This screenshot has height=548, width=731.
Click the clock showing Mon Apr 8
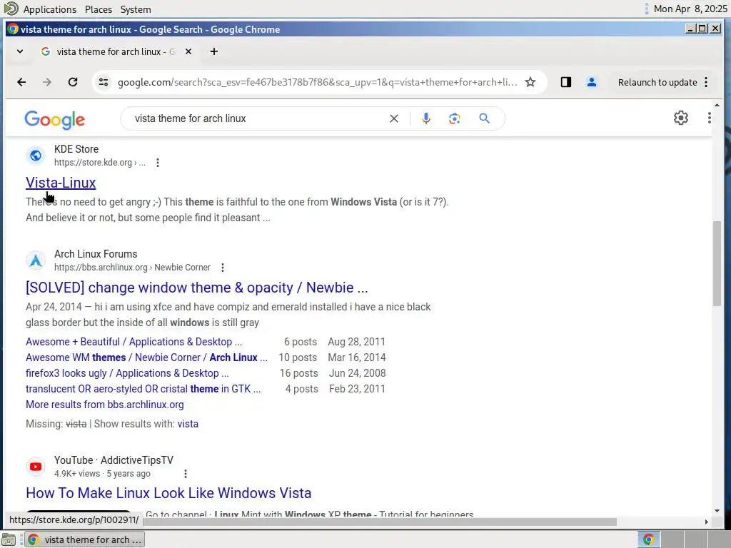pos(690,9)
